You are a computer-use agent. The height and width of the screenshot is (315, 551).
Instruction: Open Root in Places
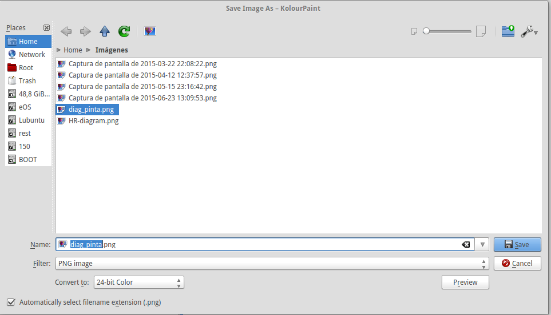[28, 68]
